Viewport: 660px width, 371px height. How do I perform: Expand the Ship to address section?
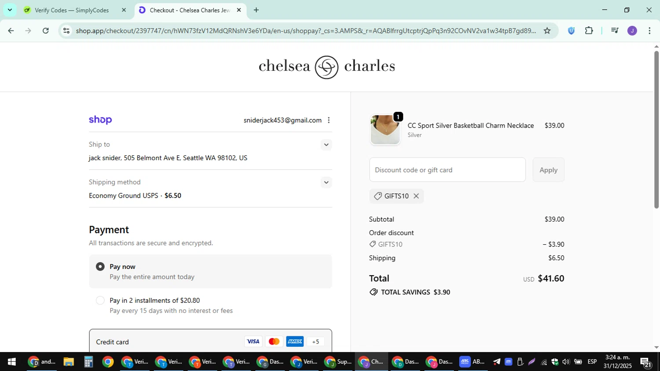[326, 145]
